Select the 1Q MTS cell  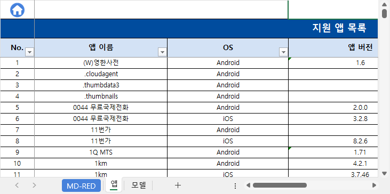(101, 152)
